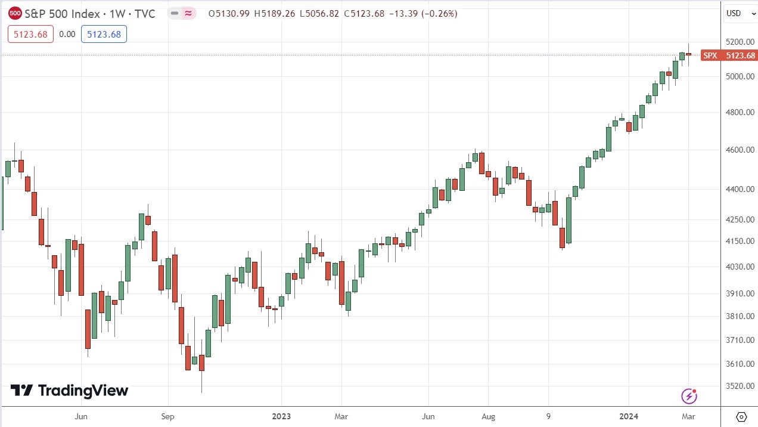Click the purple lightning quick-action icon
This screenshot has width=758, height=427.
(689, 395)
